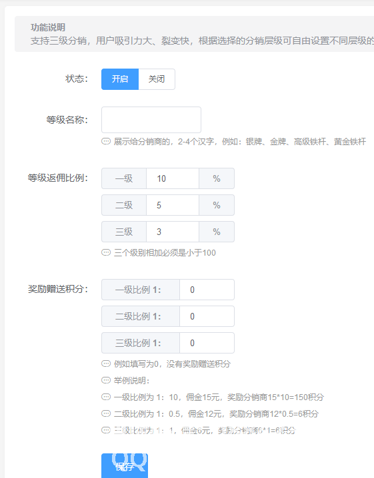The width and height of the screenshot is (374, 478).
Task: Click the 一级比例 points reward field
Action: tap(207, 290)
